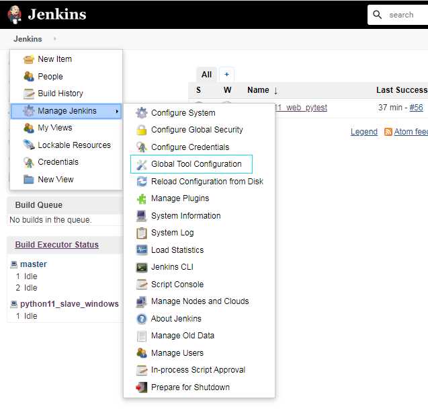Add new view with plus tab
Image resolution: width=428 pixels, height=411 pixels.
pos(226,74)
